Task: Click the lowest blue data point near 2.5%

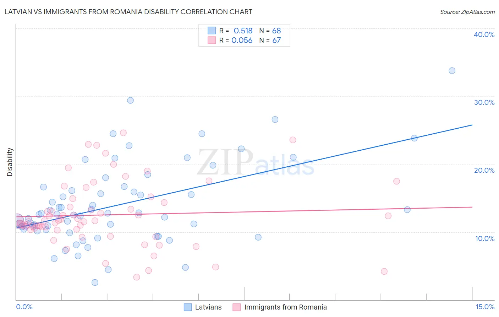Action: (x=95, y=283)
